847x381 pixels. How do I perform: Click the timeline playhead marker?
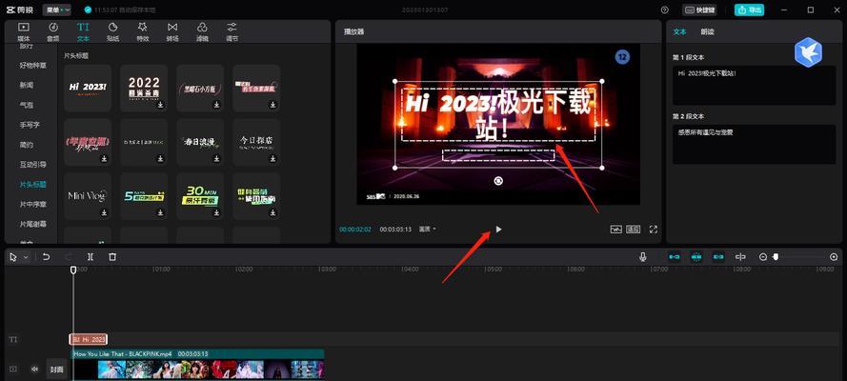(73, 270)
